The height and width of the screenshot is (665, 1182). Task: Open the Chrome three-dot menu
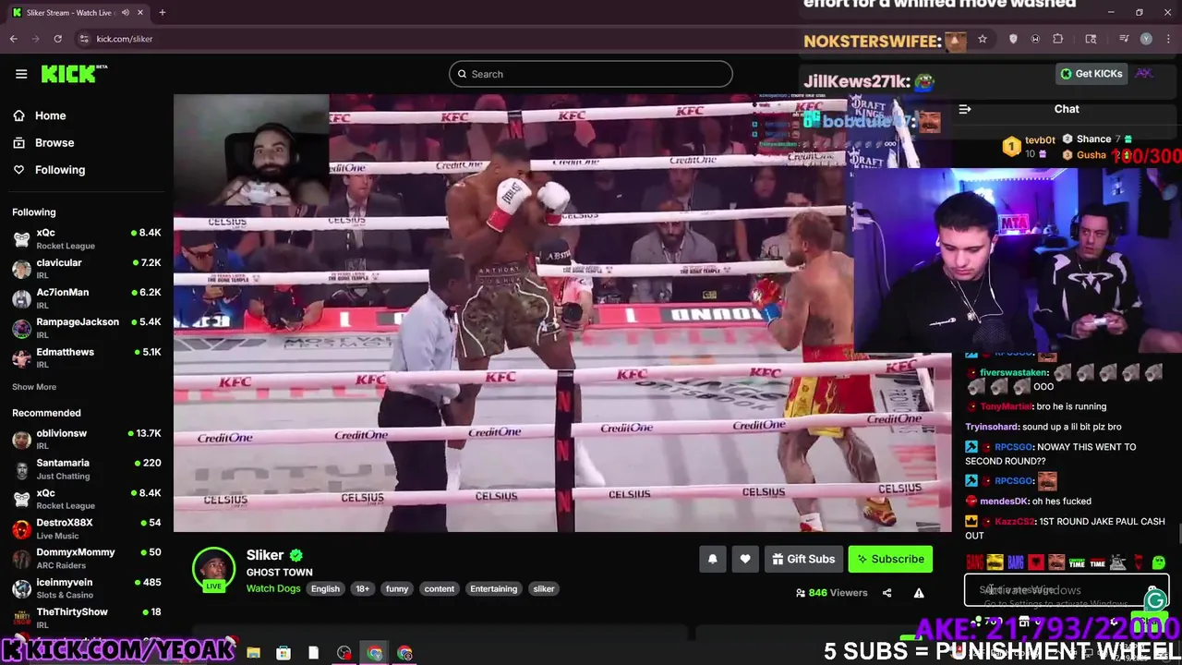pos(1166,39)
